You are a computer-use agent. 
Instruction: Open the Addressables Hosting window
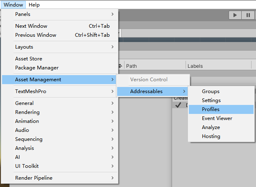[221, 136]
